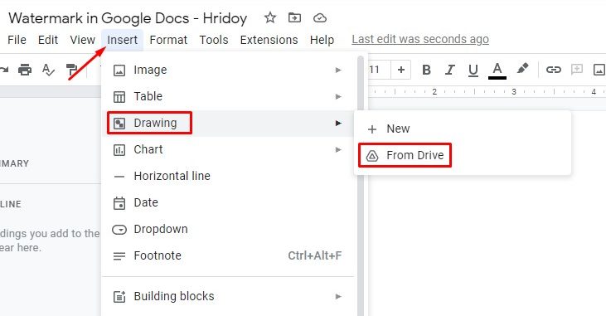Click the Dropdown chip icon

click(119, 230)
